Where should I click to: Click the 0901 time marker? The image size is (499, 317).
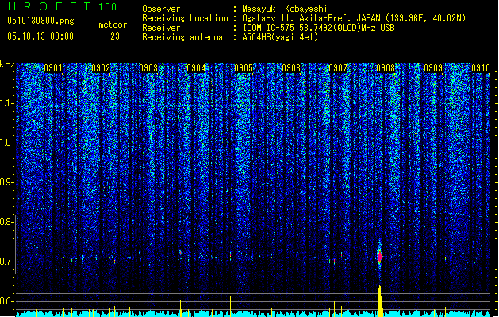tap(53, 68)
